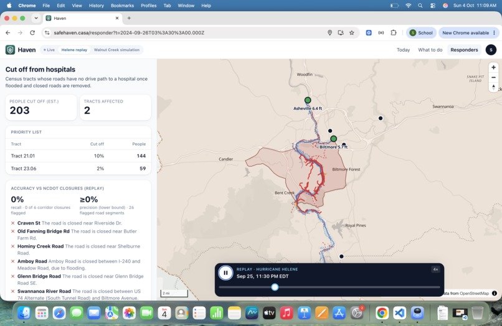The width and height of the screenshot is (502, 326).
Task: Select the Biltmore 5.7 ft gauge marker
Action: click(334, 139)
